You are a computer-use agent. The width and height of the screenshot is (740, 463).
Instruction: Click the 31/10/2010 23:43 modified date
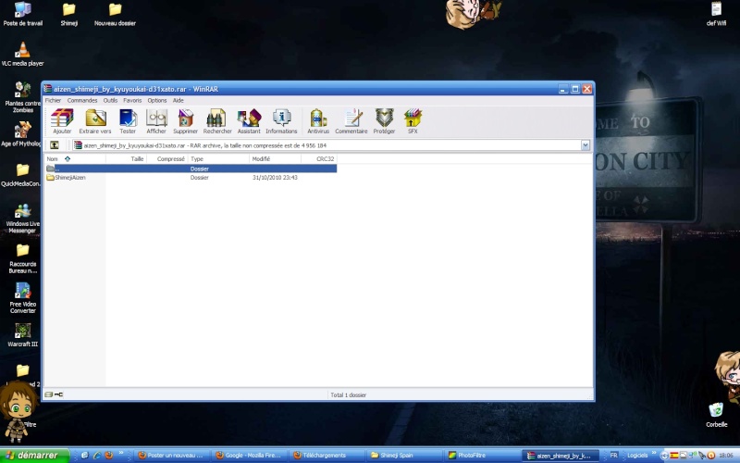click(x=275, y=178)
